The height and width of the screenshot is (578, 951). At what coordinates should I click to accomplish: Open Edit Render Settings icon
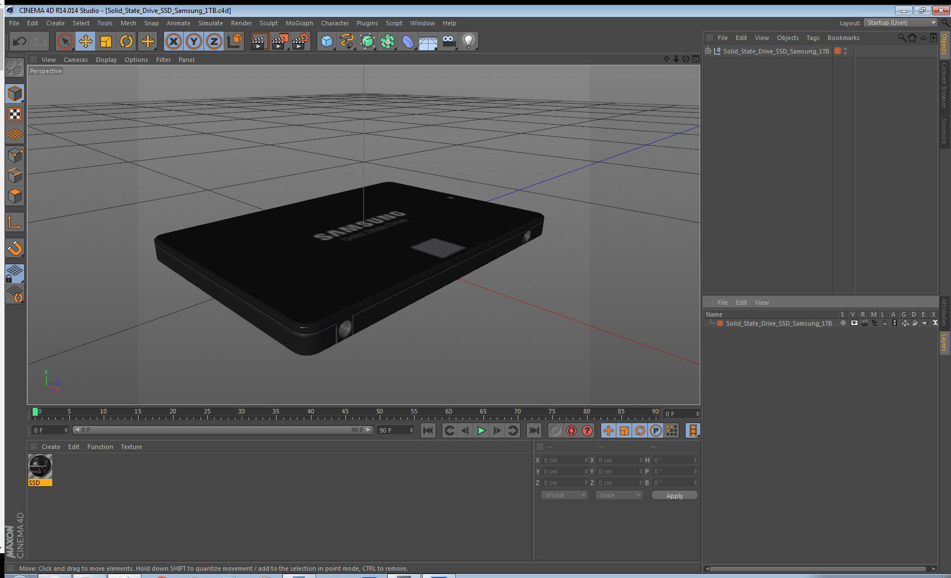(x=300, y=41)
